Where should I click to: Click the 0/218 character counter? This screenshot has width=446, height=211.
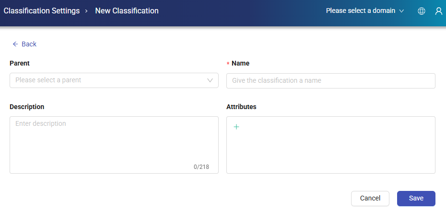201,167
